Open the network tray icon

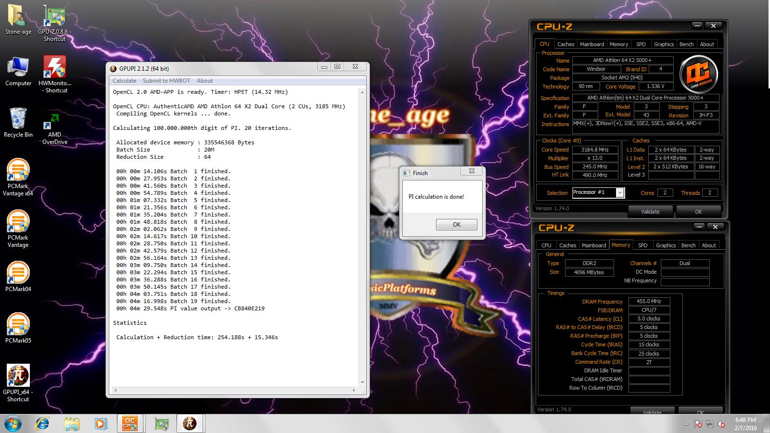(x=710, y=424)
